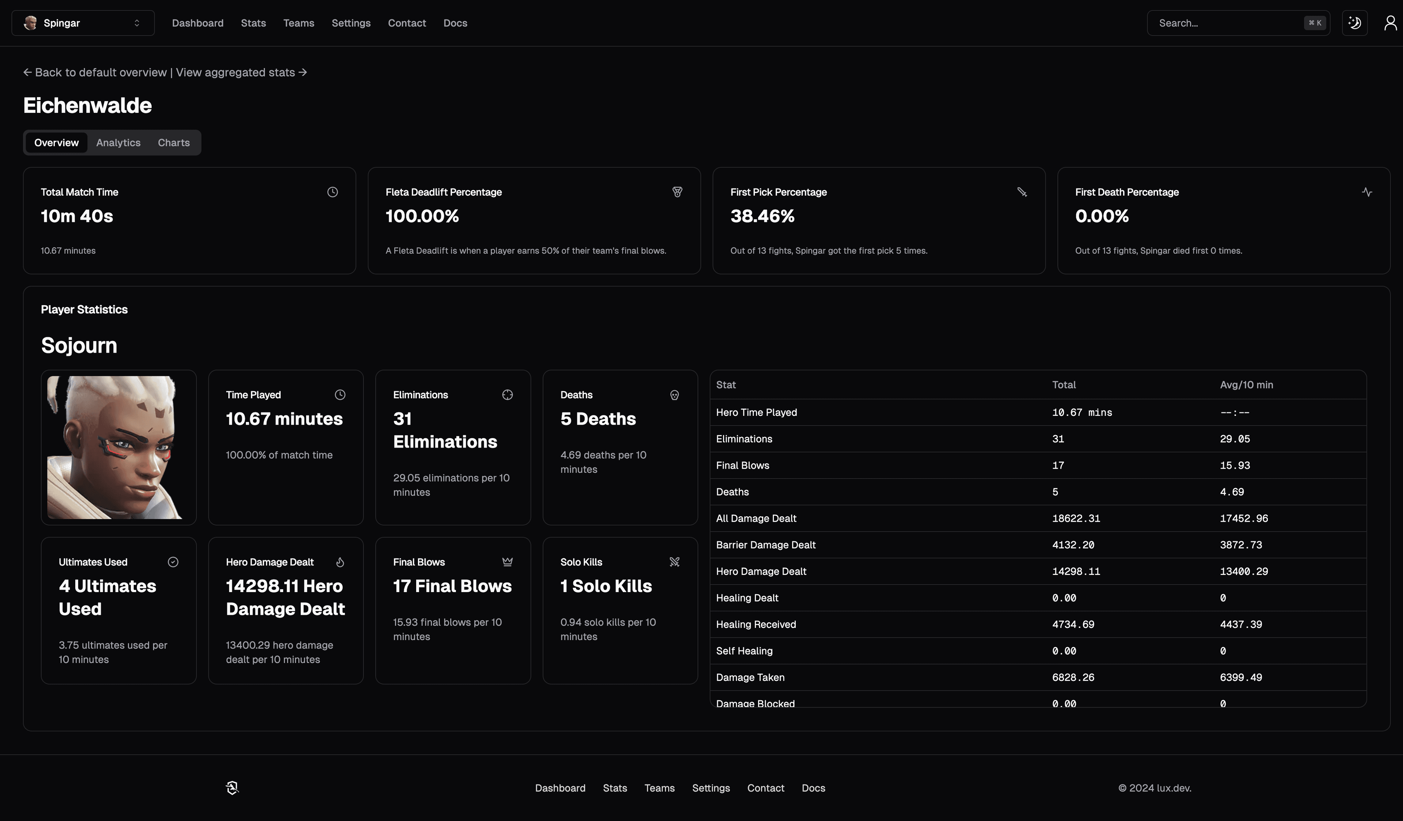The width and height of the screenshot is (1403, 821).
Task: Click the Sojourn hero portrait
Action: click(119, 447)
